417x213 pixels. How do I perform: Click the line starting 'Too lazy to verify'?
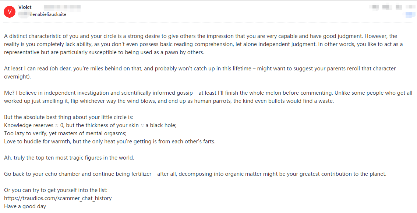click(65, 133)
